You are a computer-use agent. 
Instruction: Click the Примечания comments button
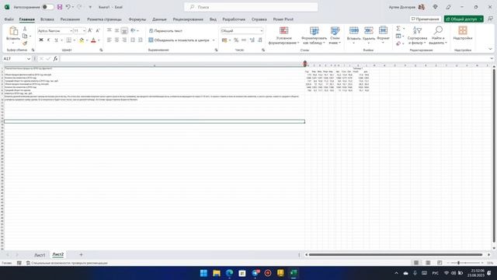(x=425, y=19)
